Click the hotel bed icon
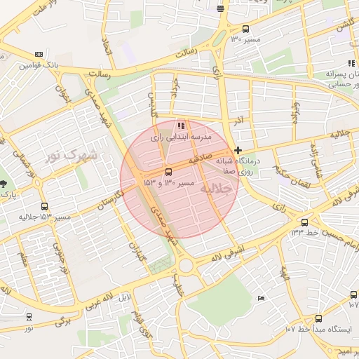Viewport: 359px width, 359px height. [x=261, y=298]
